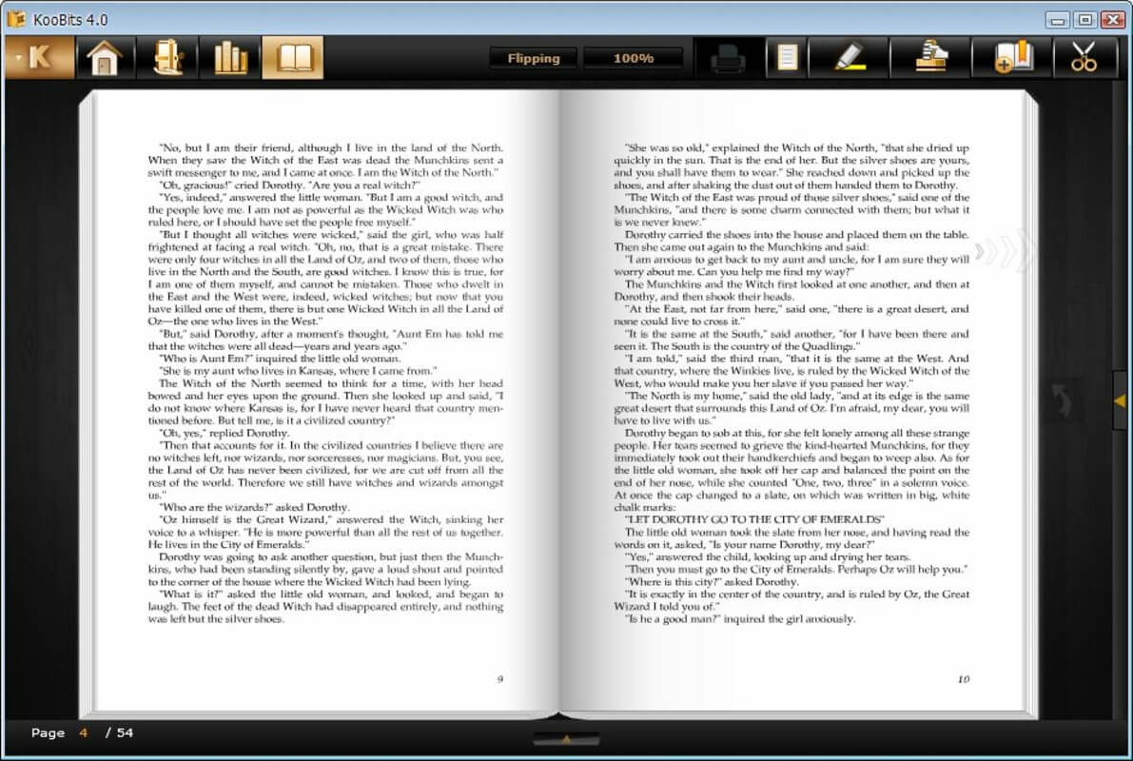Select the scissors clipping tool
The width and height of the screenshot is (1133, 761).
pyautogui.click(x=1084, y=59)
